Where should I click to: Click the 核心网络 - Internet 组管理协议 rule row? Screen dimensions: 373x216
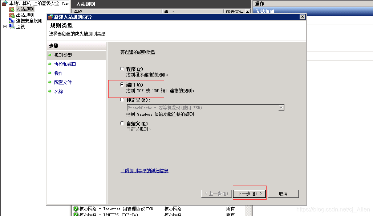[x=158, y=209]
